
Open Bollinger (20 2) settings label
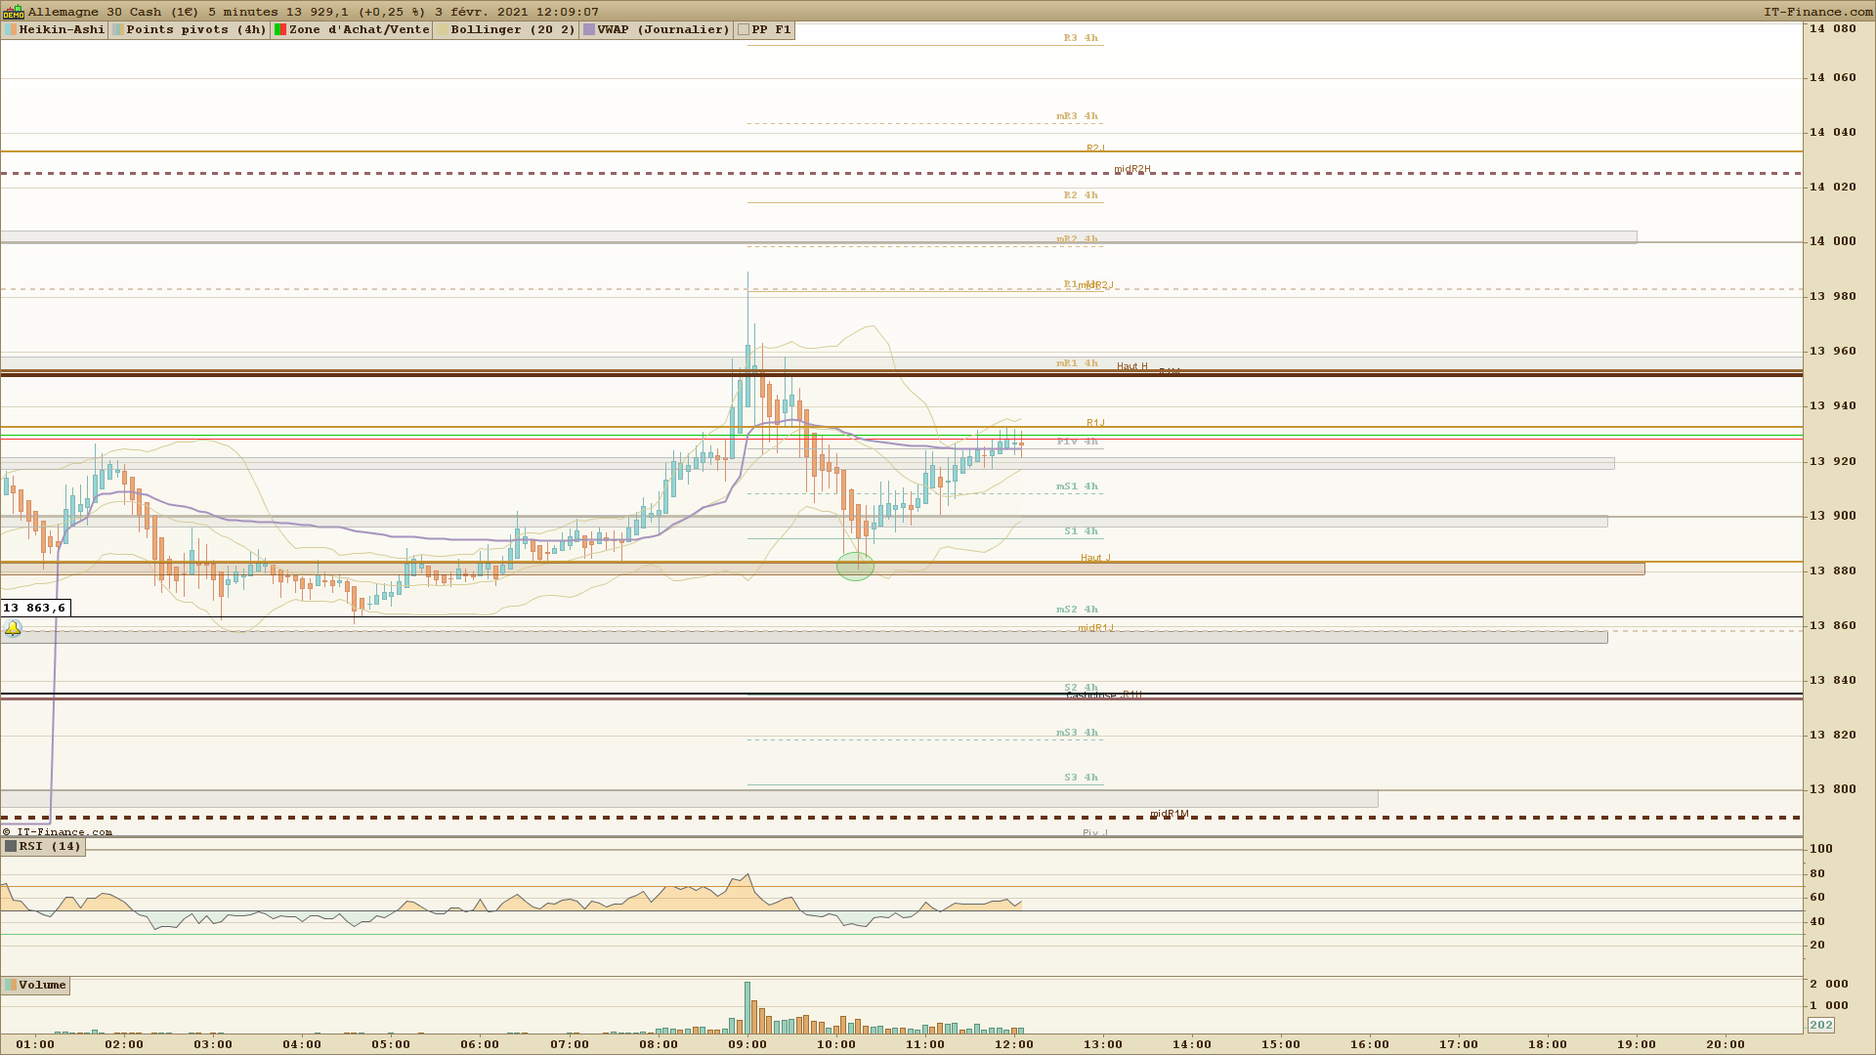pos(513,30)
